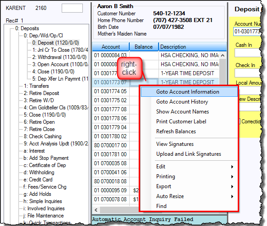Click the horizontal scroll-left arrow
Viewport: 267px width, 226px height.
click(96, 210)
